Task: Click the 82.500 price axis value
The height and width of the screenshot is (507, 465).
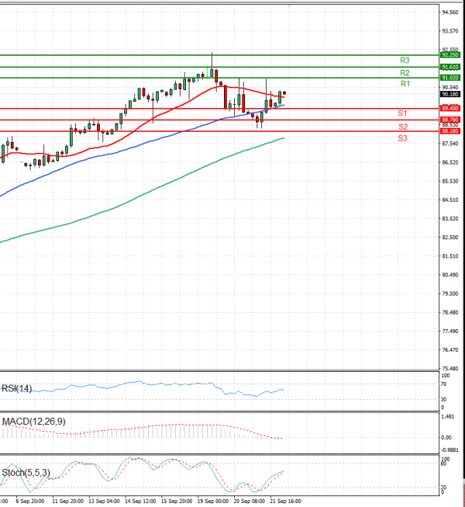Action: tap(450, 238)
